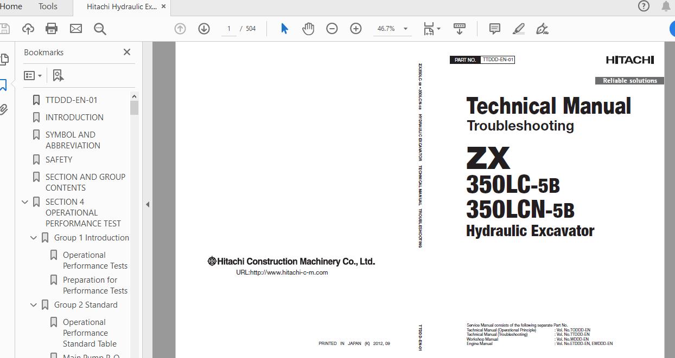The image size is (675, 358).
Task: Open notifications bell icon
Action: pyautogui.click(x=666, y=6)
